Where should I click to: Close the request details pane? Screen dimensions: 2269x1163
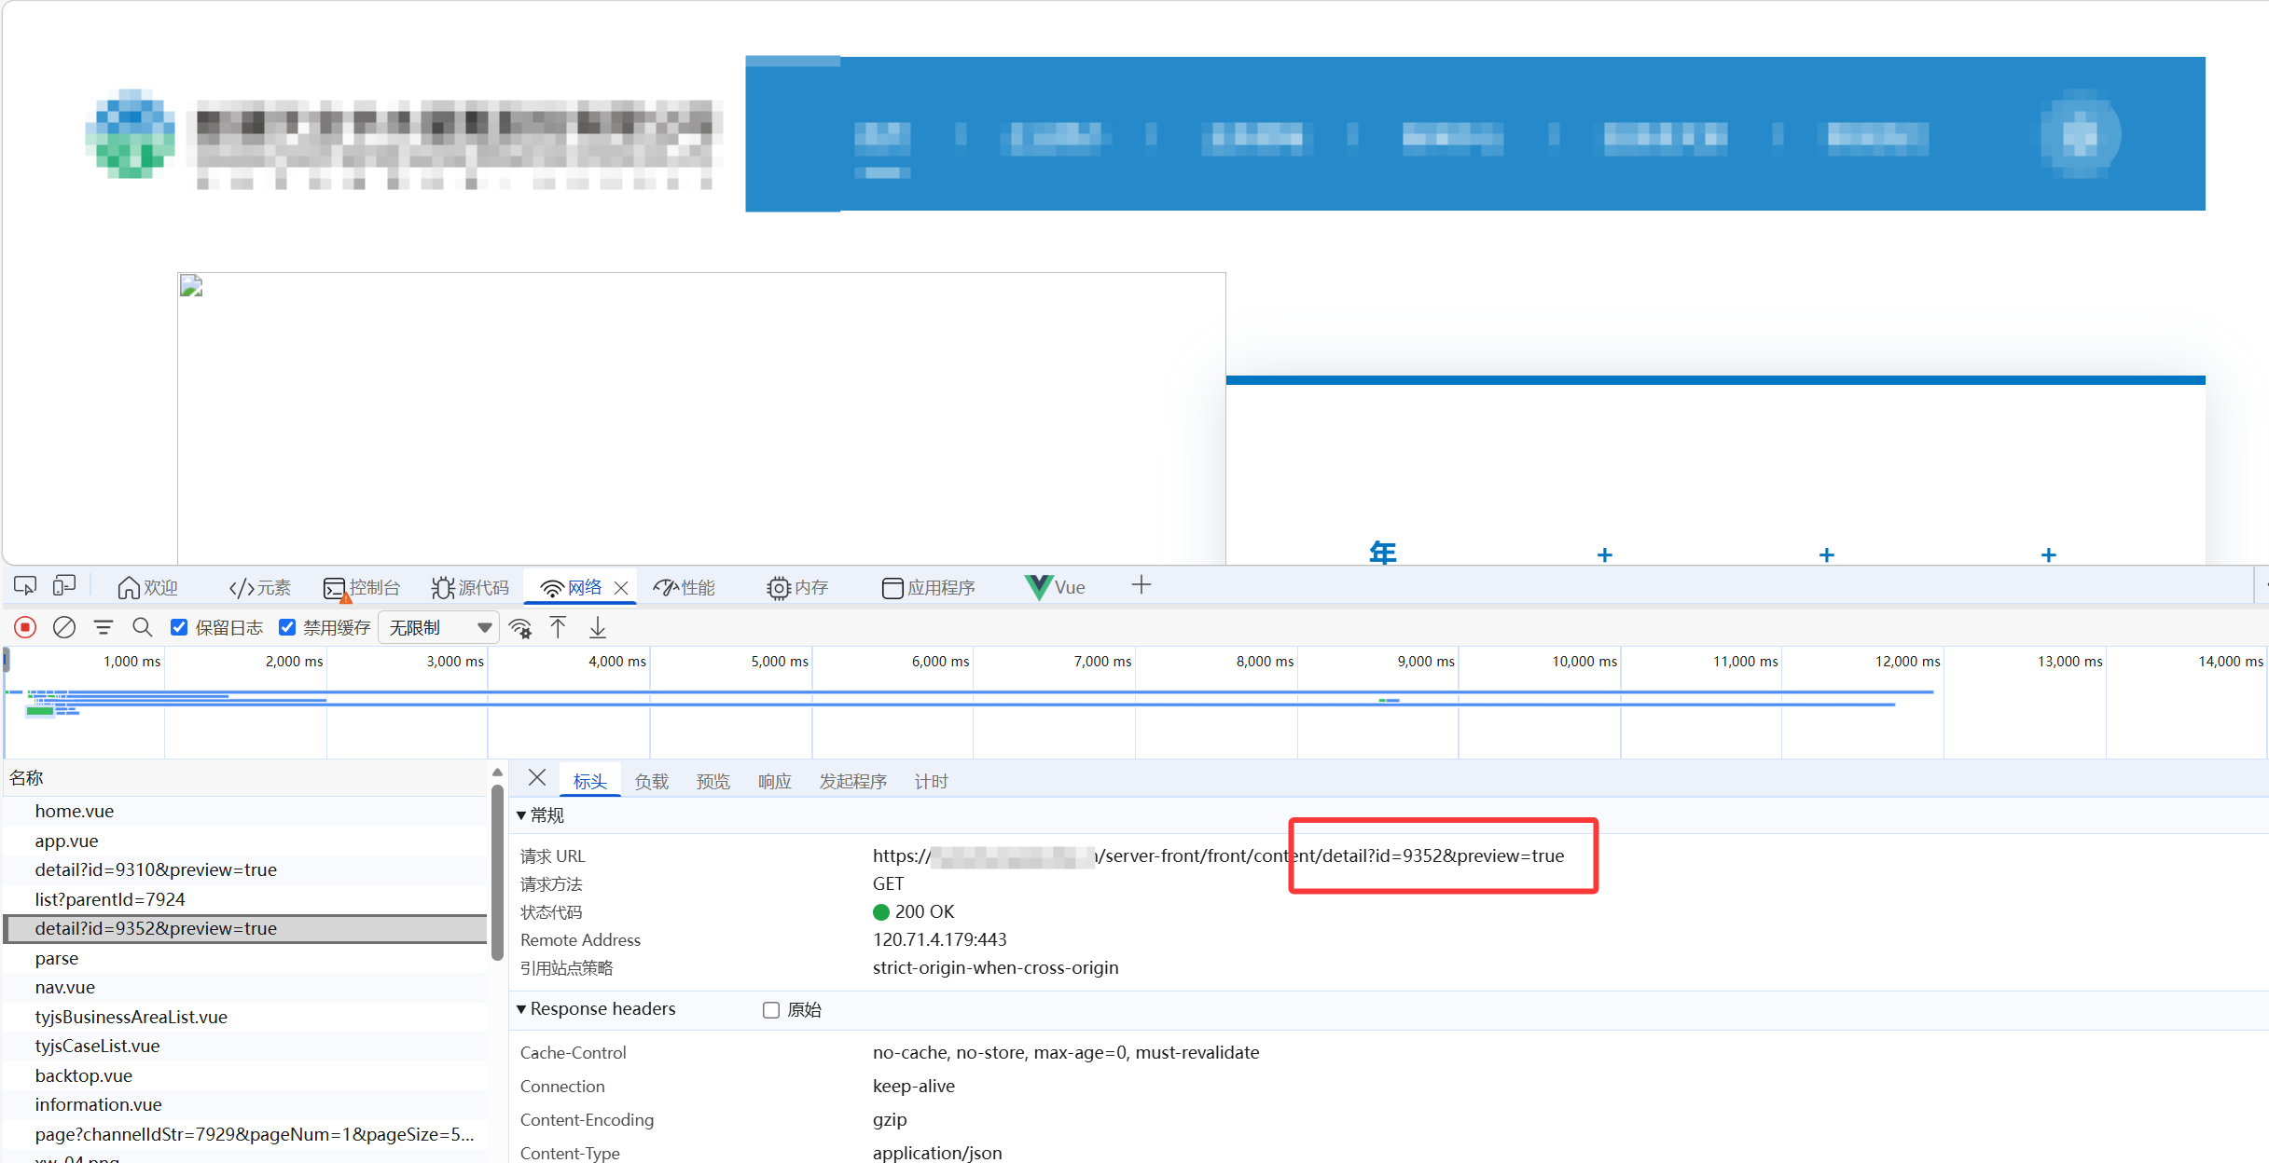(537, 778)
